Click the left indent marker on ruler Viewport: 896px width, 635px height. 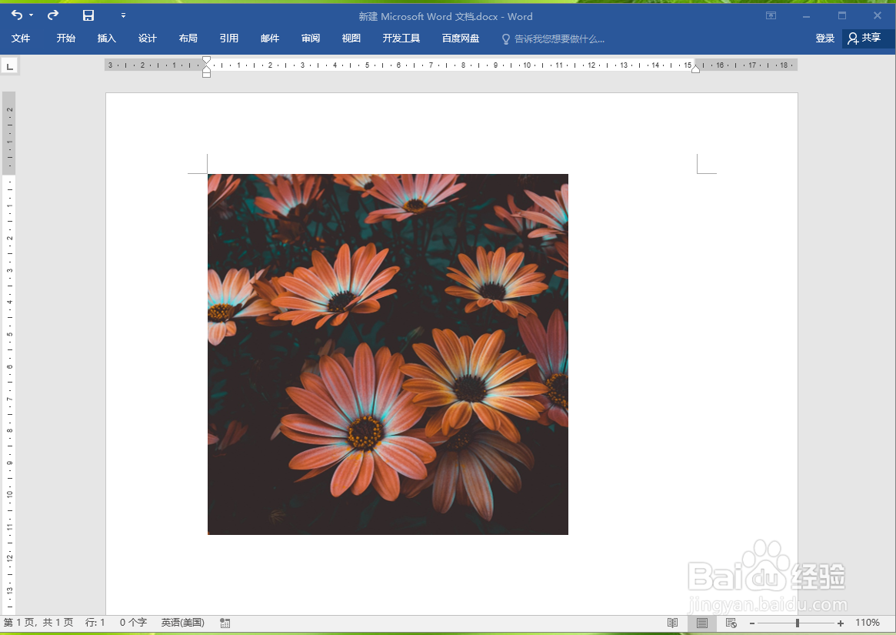point(206,73)
